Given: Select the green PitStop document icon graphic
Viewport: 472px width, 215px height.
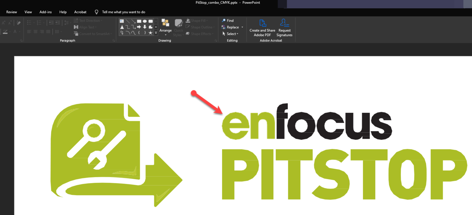Looking at the screenshot, I should coord(116,155).
